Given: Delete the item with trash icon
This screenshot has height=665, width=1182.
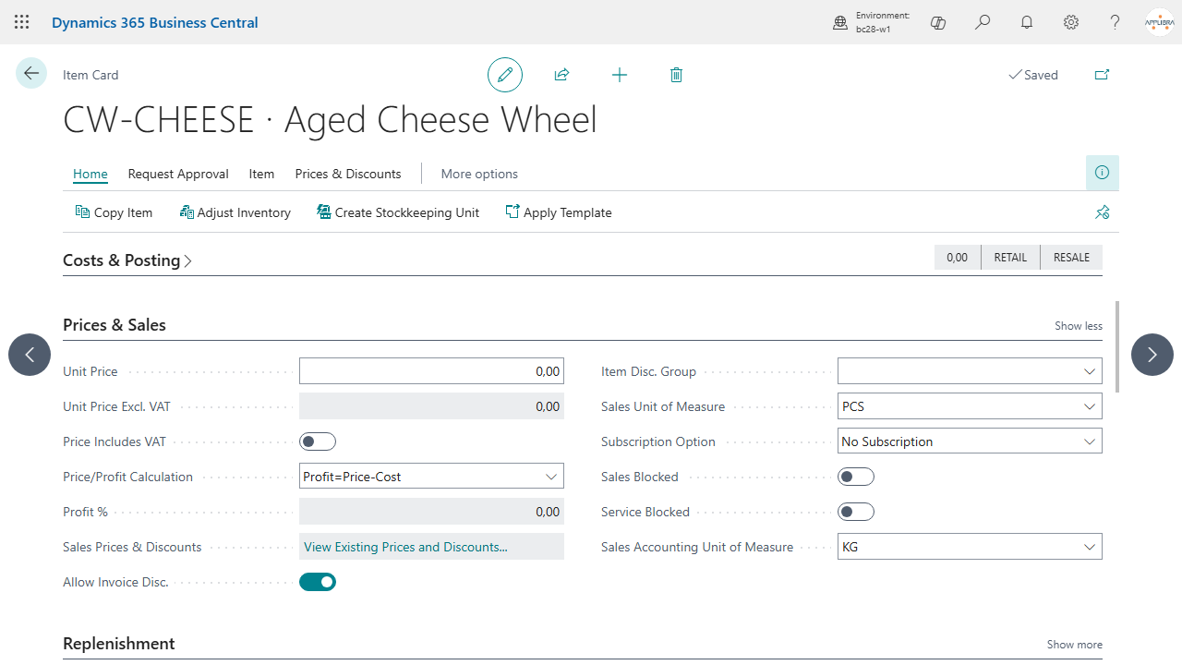Looking at the screenshot, I should point(676,75).
